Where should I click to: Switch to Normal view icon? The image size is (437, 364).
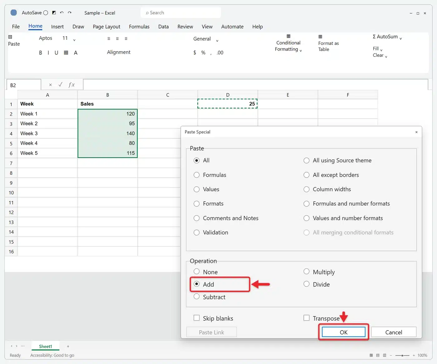[371, 355]
